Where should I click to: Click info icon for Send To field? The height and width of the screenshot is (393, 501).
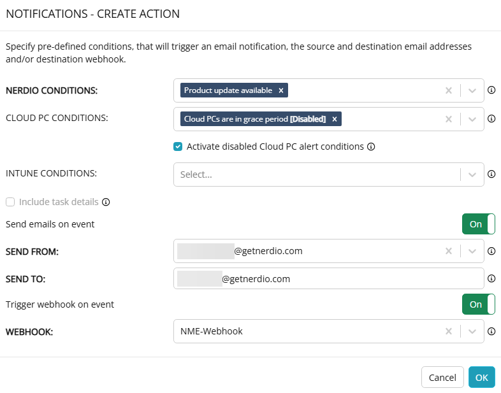491,278
